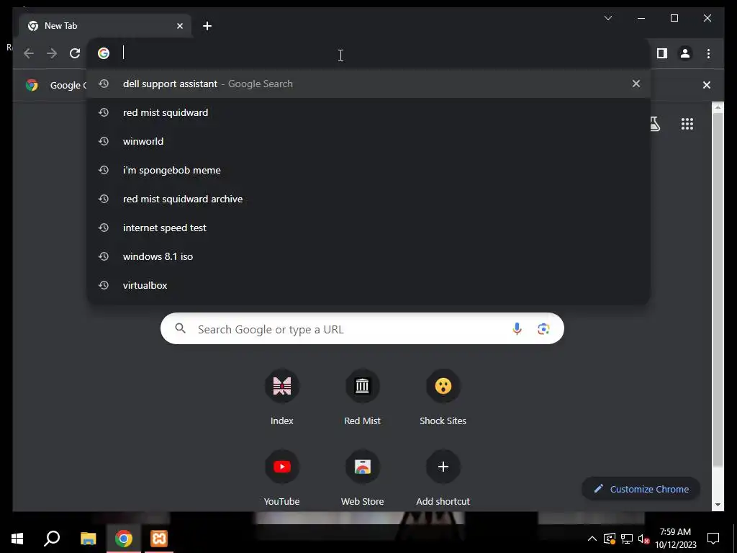Choose 'dell support assistant' suggestion
The width and height of the screenshot is (737, 553).
click(x=368, y=84)
